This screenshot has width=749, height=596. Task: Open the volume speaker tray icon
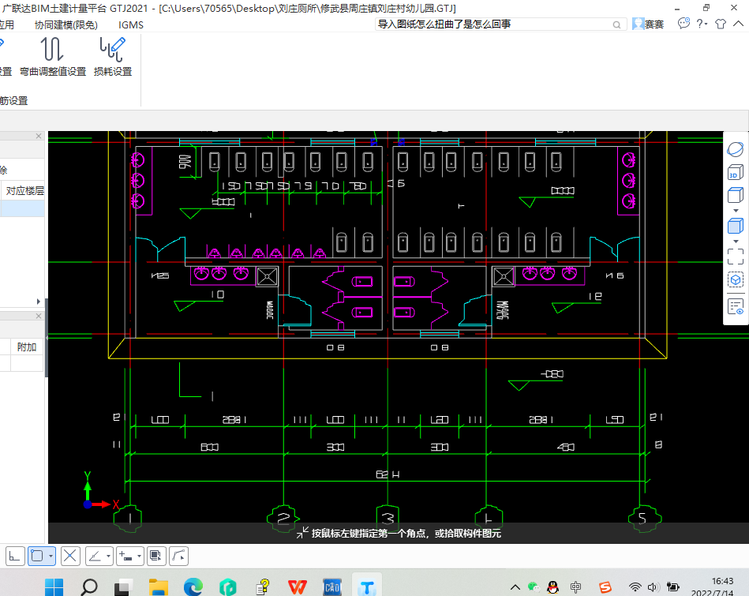coord(653,587)
